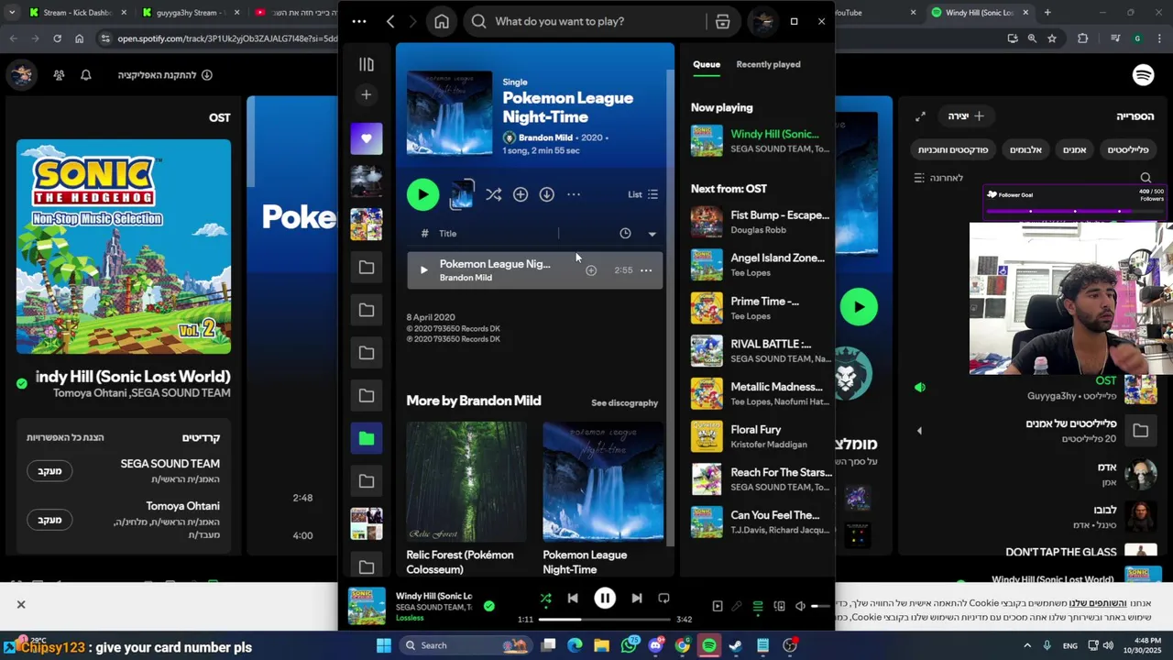Image resolution: width=1173 pixels, height=660 pixels.
Task: Click the green Lossless label
Action: pos(410,618)
